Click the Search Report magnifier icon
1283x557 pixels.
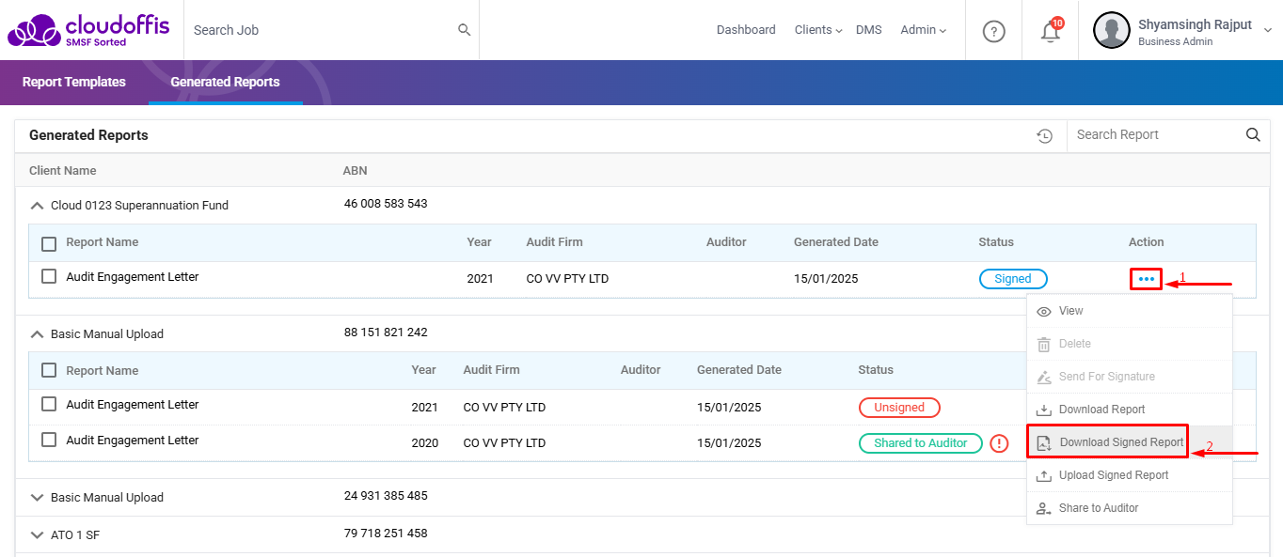tap(1253, 134)
